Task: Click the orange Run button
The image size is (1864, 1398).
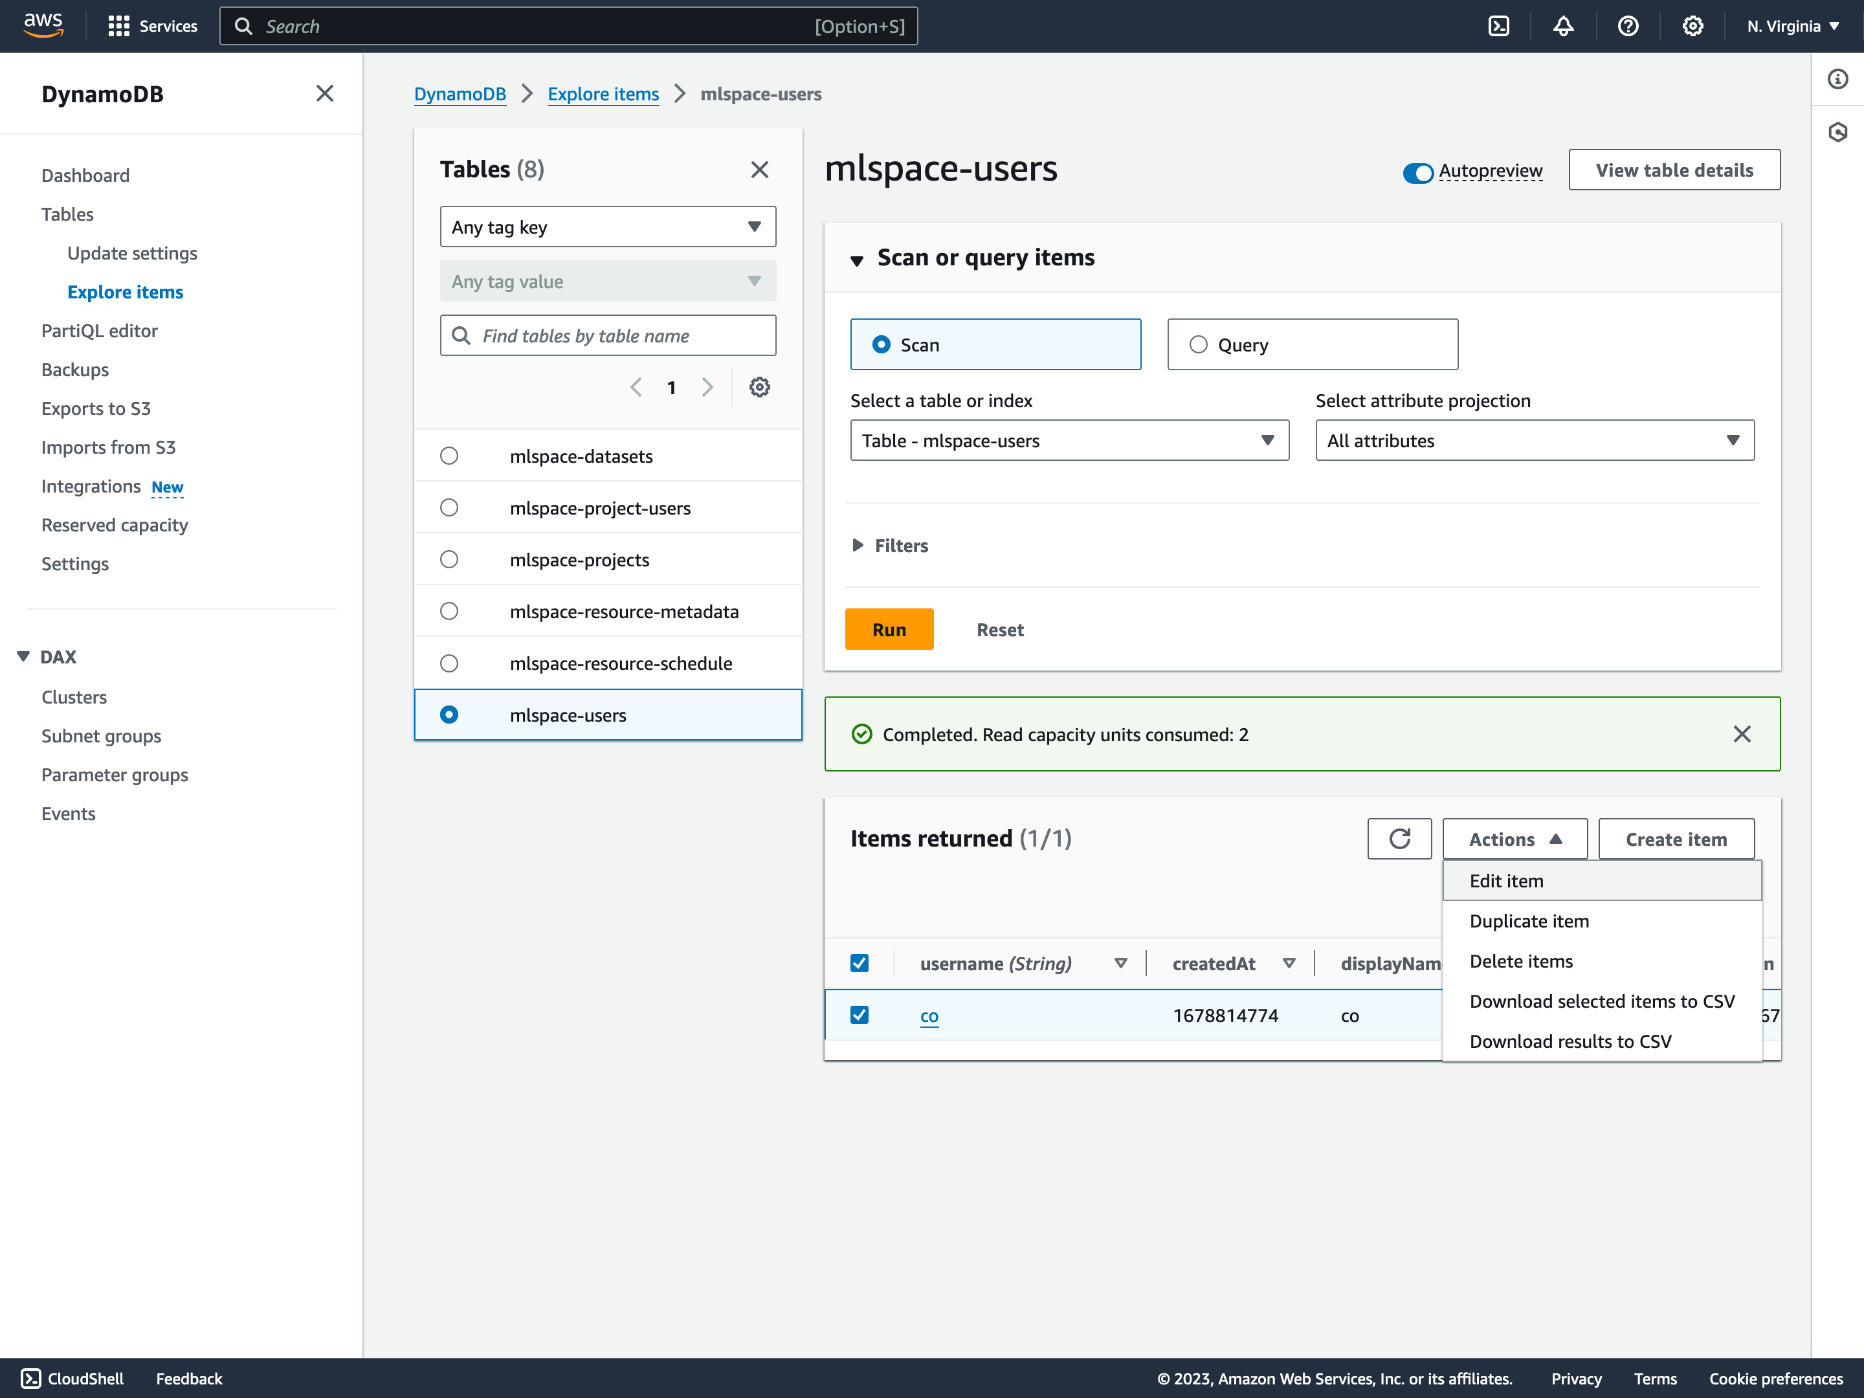Action: tap(889, 628)
